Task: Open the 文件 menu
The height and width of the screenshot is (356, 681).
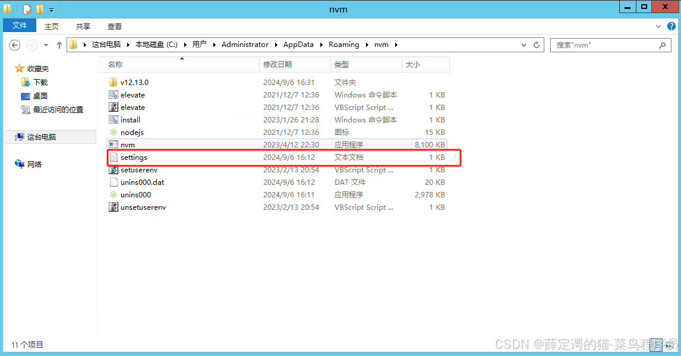Action: point(20,26)
